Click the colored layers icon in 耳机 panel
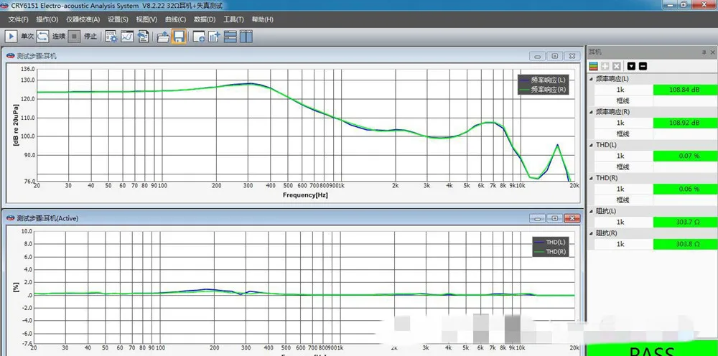718x356 pixels. tap(594, 66)
